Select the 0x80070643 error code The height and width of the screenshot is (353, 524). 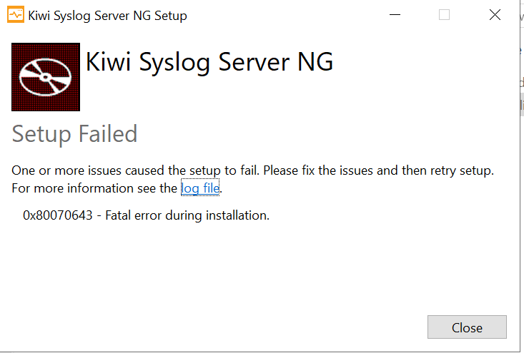click(58, 215)
